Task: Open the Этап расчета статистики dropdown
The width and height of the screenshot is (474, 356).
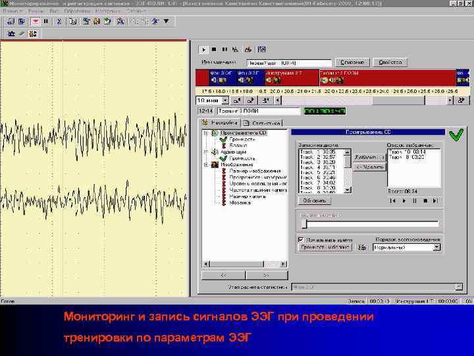Action: click(460, 287)
